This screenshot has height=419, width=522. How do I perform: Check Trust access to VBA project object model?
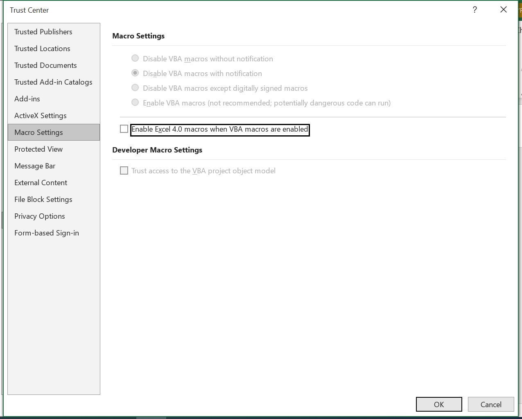(x=124, y=171)
